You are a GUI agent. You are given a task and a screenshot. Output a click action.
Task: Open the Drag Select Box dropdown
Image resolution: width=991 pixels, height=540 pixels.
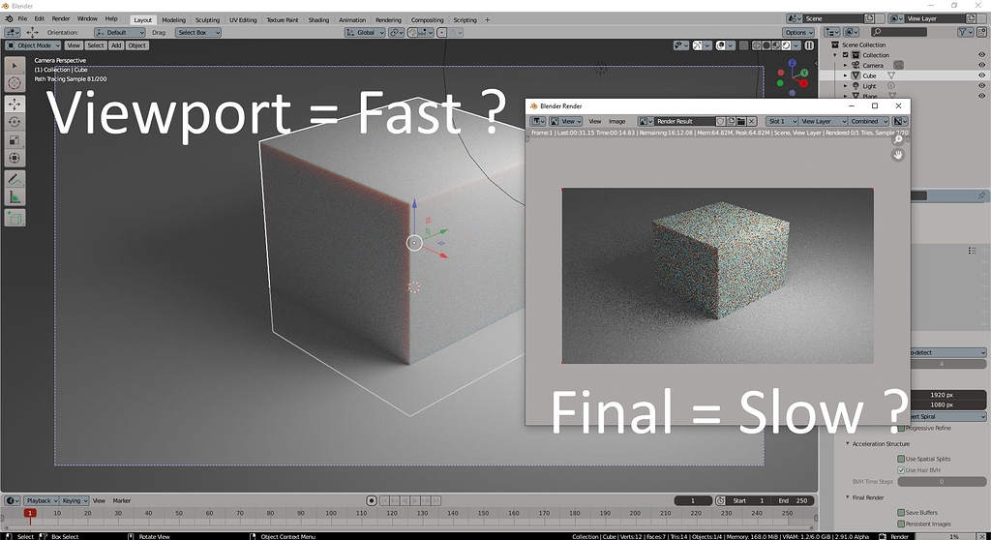(197, 32)
